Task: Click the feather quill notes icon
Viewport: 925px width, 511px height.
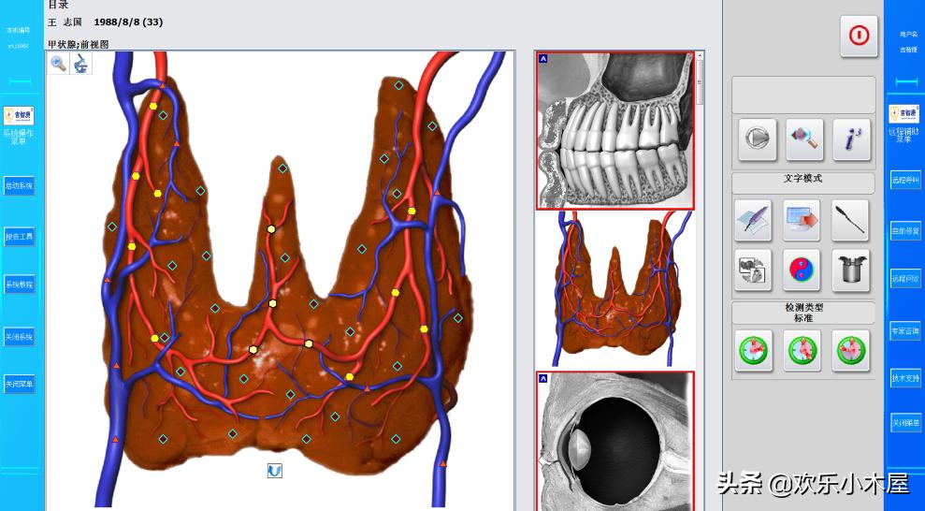Action: (x=753, y=220)
